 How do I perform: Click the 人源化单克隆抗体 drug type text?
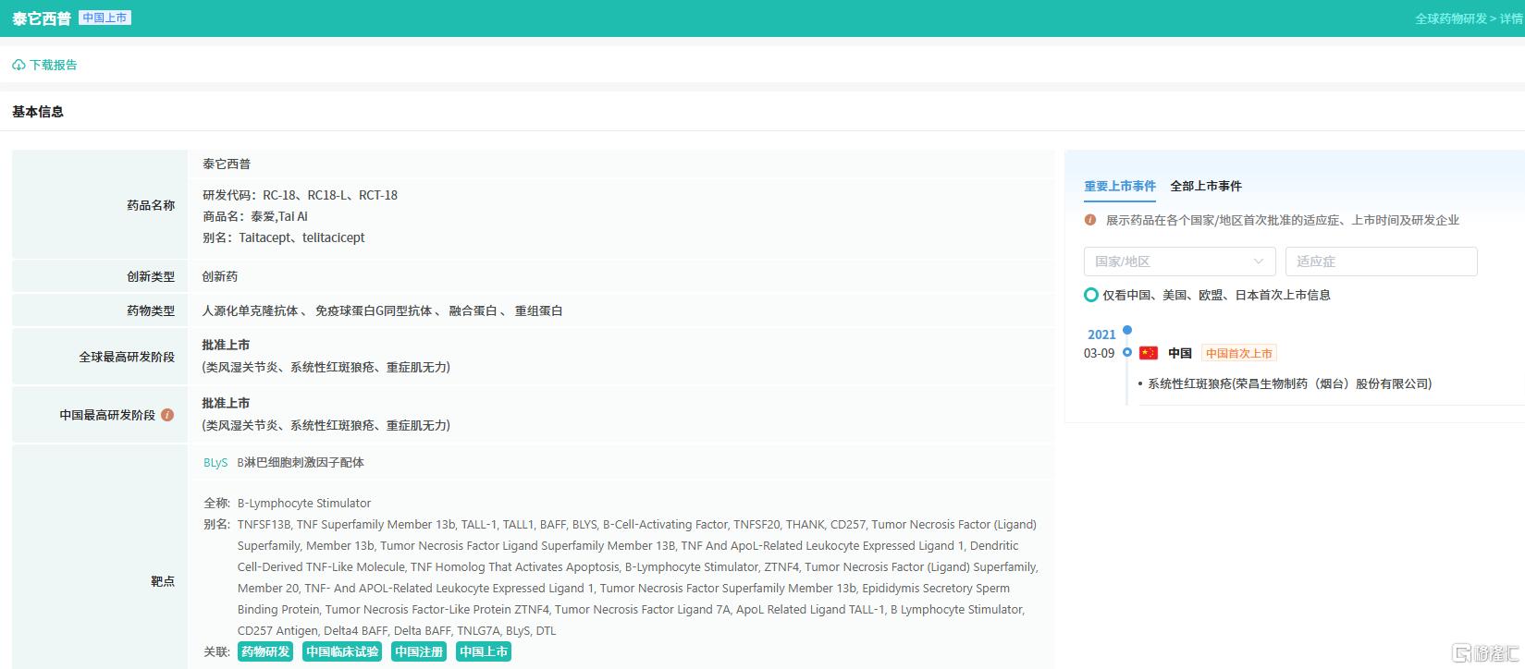tap(251, 310)
